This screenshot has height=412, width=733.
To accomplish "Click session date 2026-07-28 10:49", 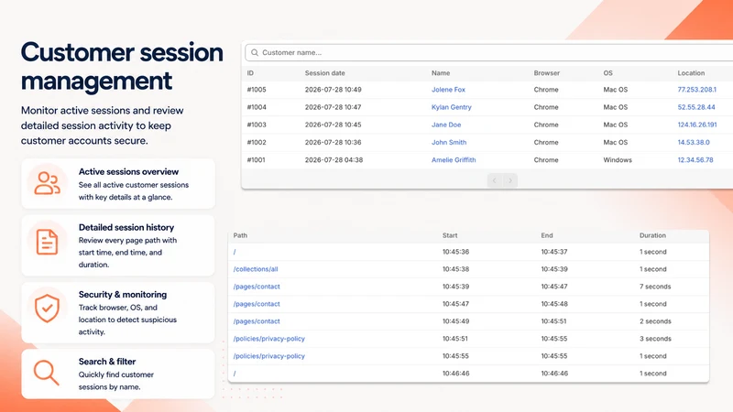I will [x=333, y=90].
